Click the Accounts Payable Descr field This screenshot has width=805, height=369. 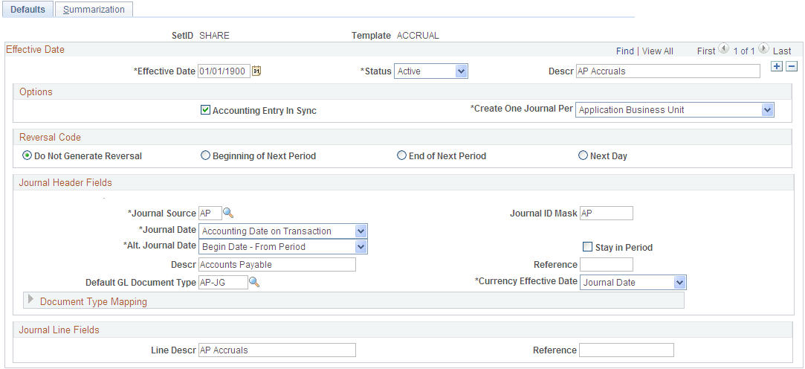click(x=277, y=265)
